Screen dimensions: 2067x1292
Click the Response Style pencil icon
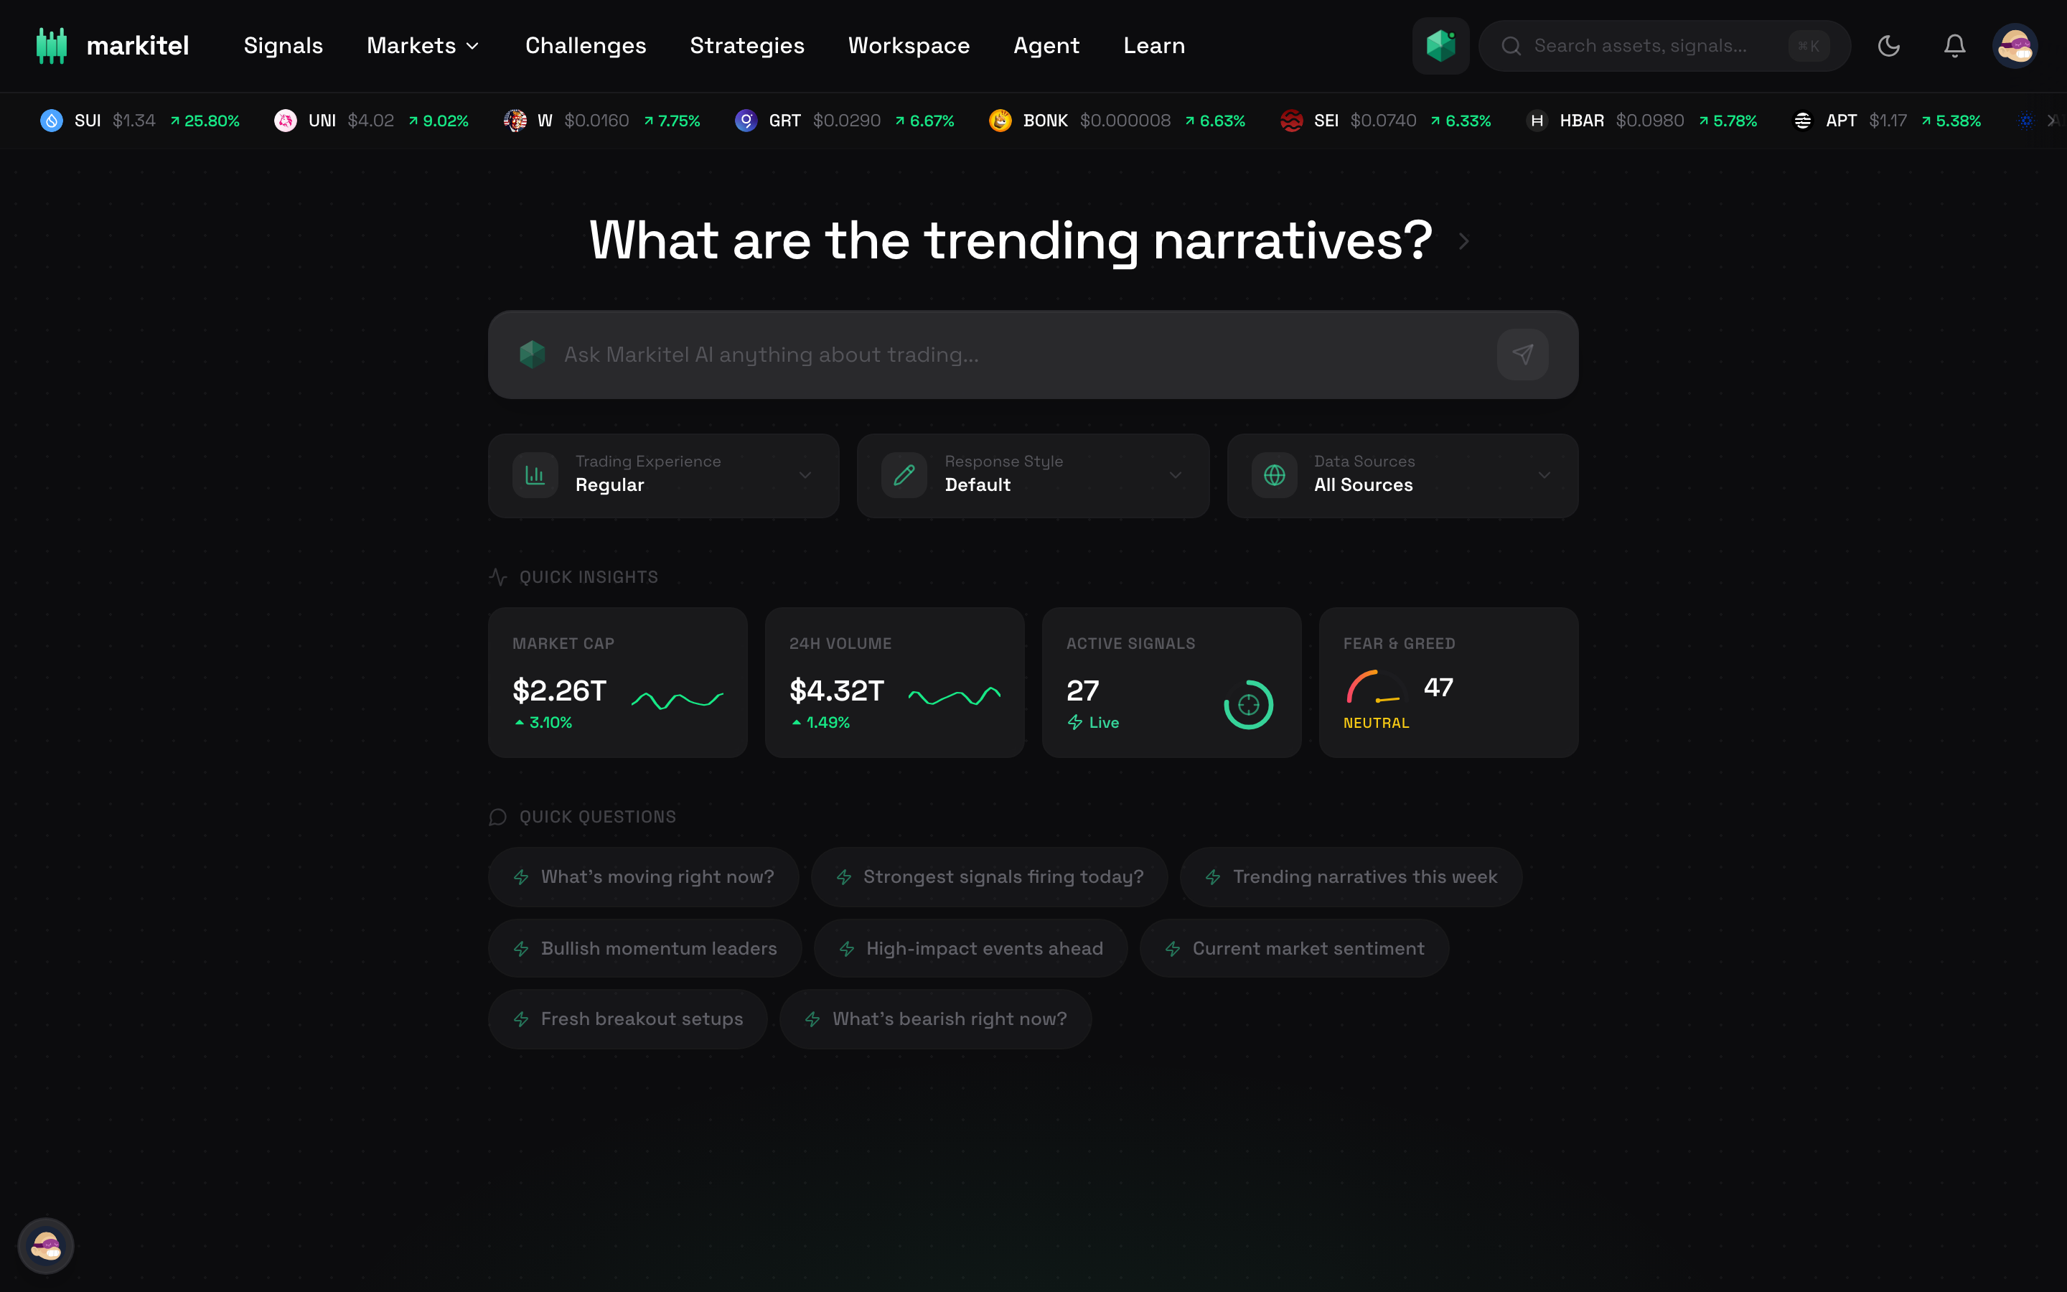[x=904, y=475]
